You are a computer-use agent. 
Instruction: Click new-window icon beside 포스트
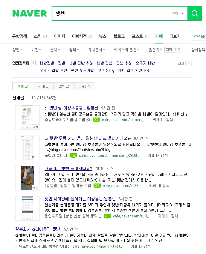(147, 36)
